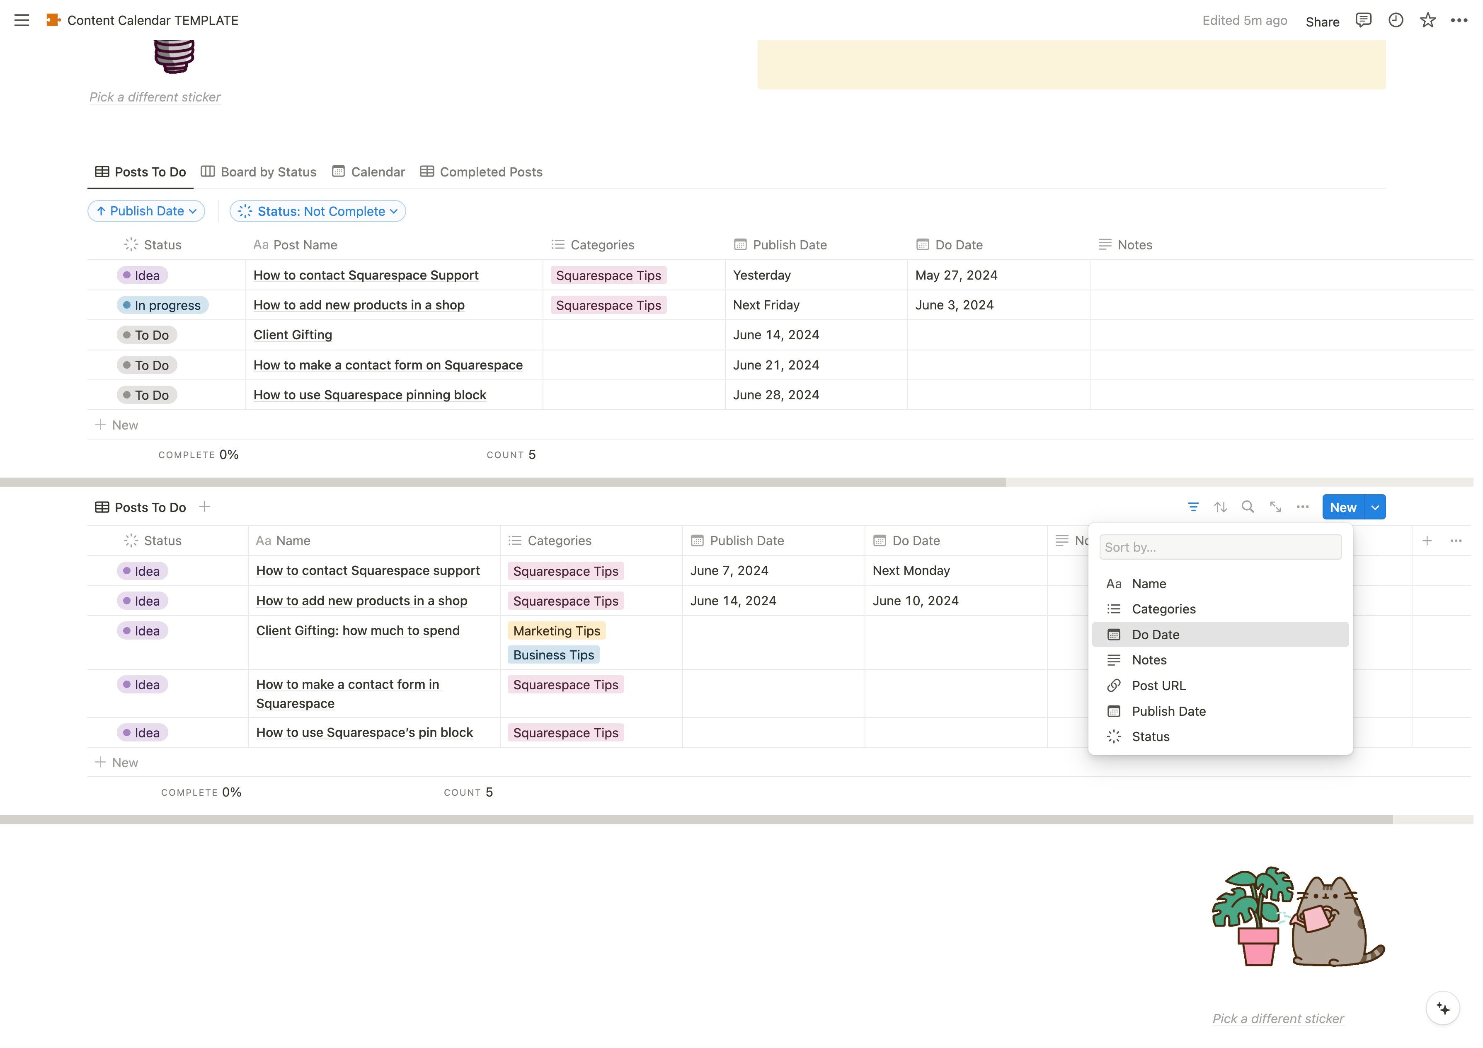Click the search magnifier in lower database toolbar
1483x1048 pixels.
[1248, 507]
